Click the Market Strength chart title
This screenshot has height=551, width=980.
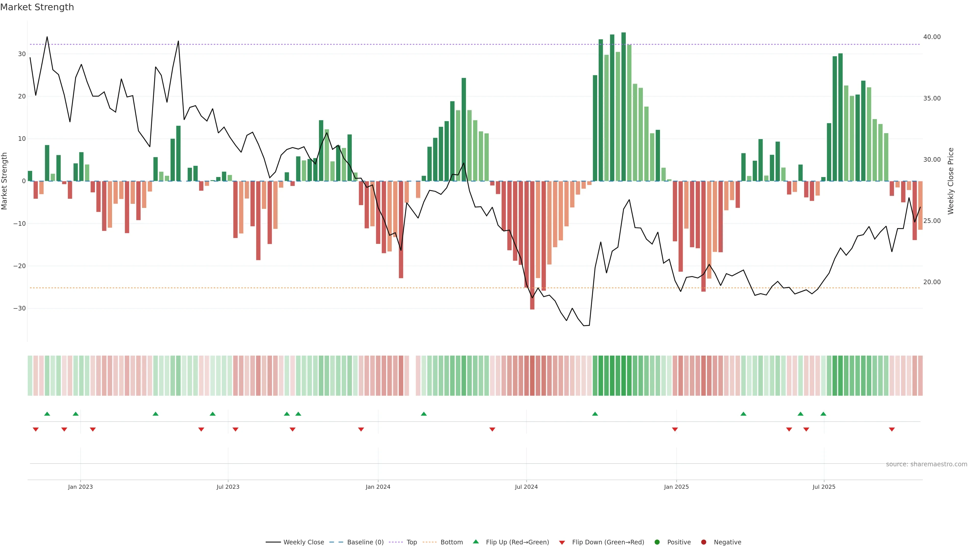[37, 7]
